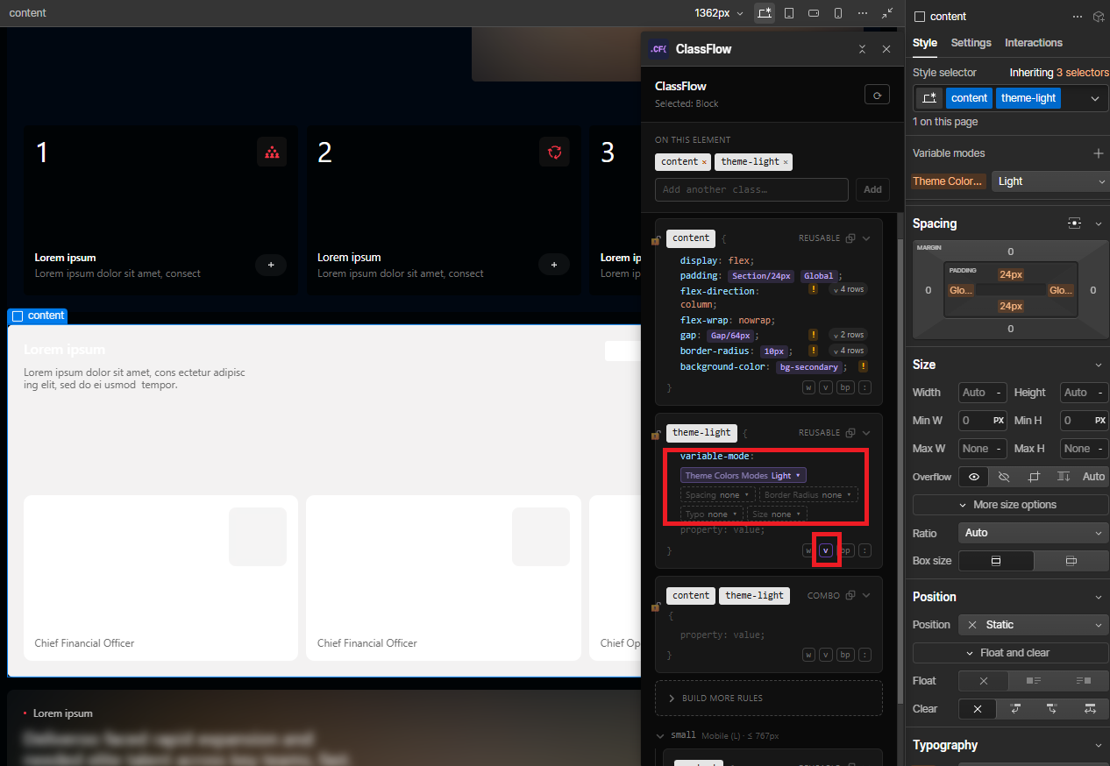Click the w button in content rule
Image resolution: width=1110 pixels, height=766 pixels.
click(x=808, y=387)
